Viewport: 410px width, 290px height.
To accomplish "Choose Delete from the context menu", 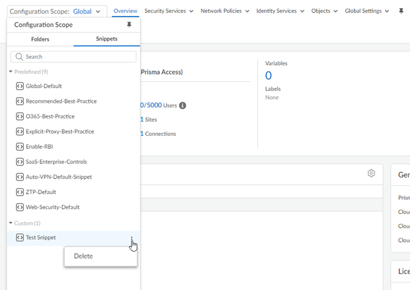I will click(x=84, y=256).
